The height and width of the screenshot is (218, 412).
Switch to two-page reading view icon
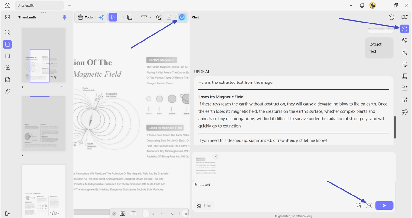(x=123, y=214)
